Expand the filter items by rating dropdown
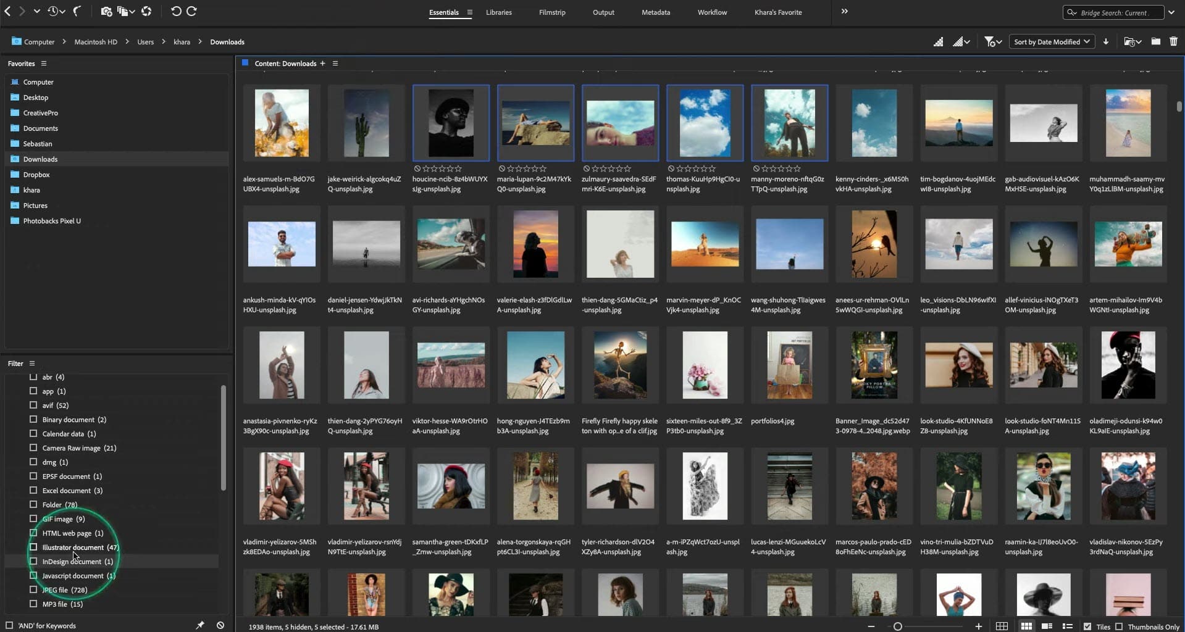1185x632 pixels. pos(993,41)
